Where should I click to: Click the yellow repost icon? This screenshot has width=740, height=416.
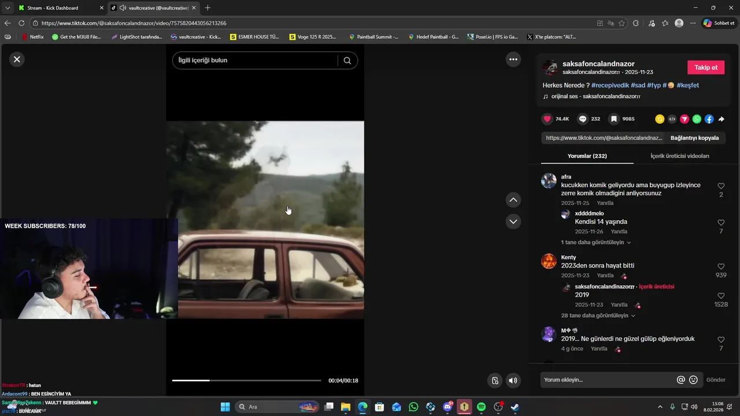(660, 119)
